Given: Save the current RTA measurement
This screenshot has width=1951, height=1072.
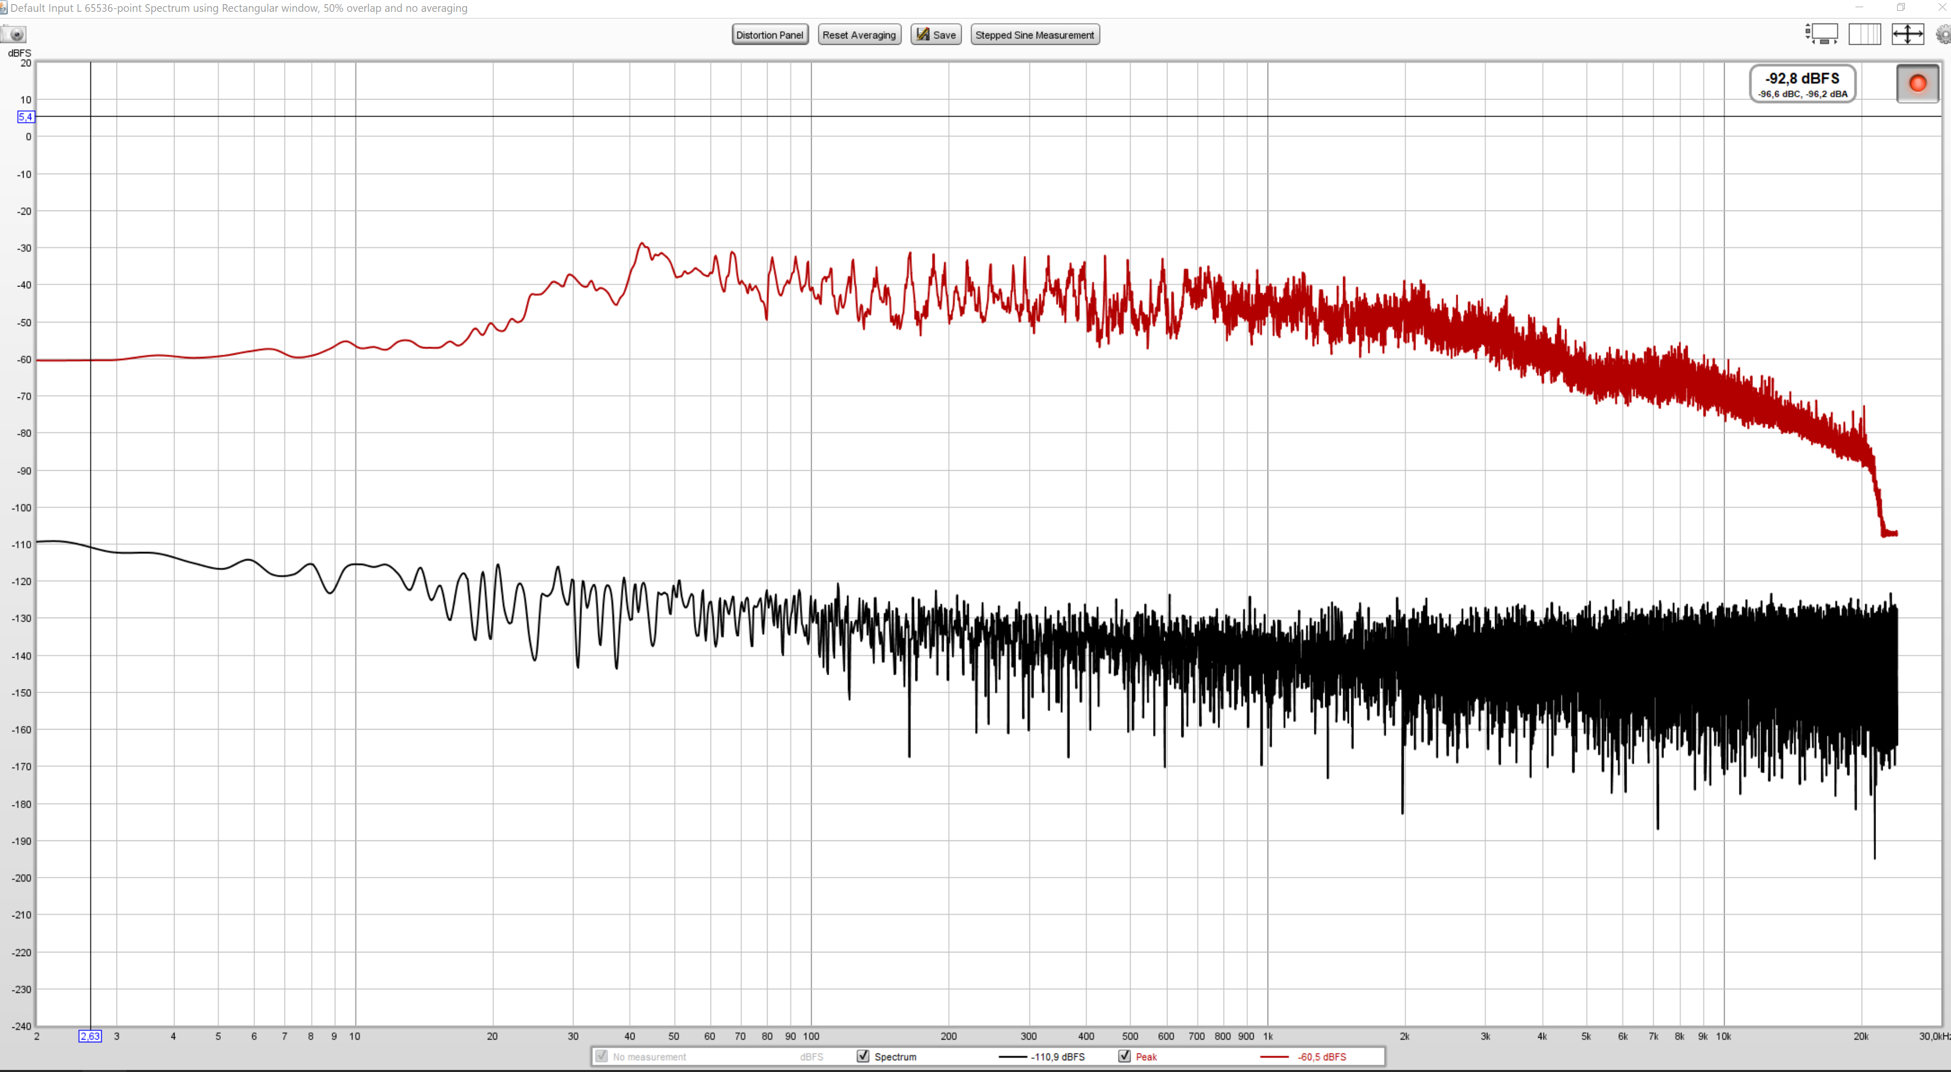Looking at the screenshot, I should (x=935, y=35).
